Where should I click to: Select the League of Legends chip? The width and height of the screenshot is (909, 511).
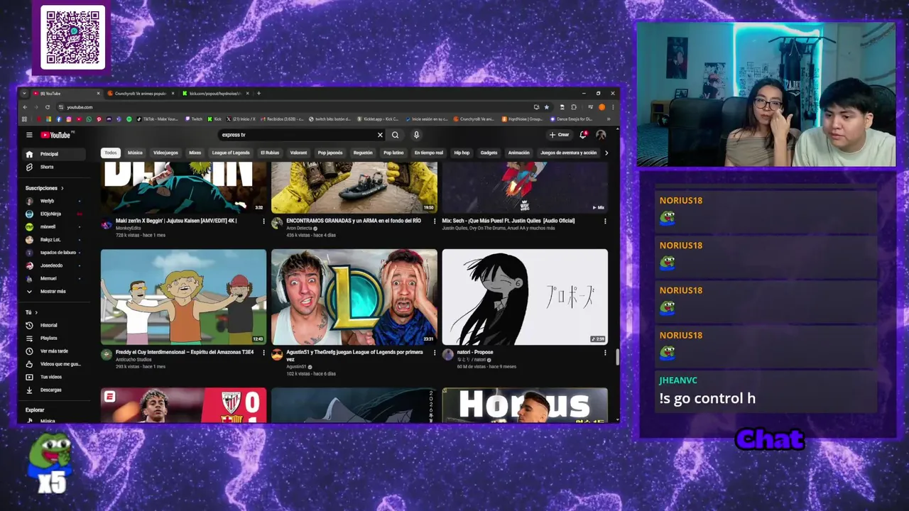[x=231, y=153]
